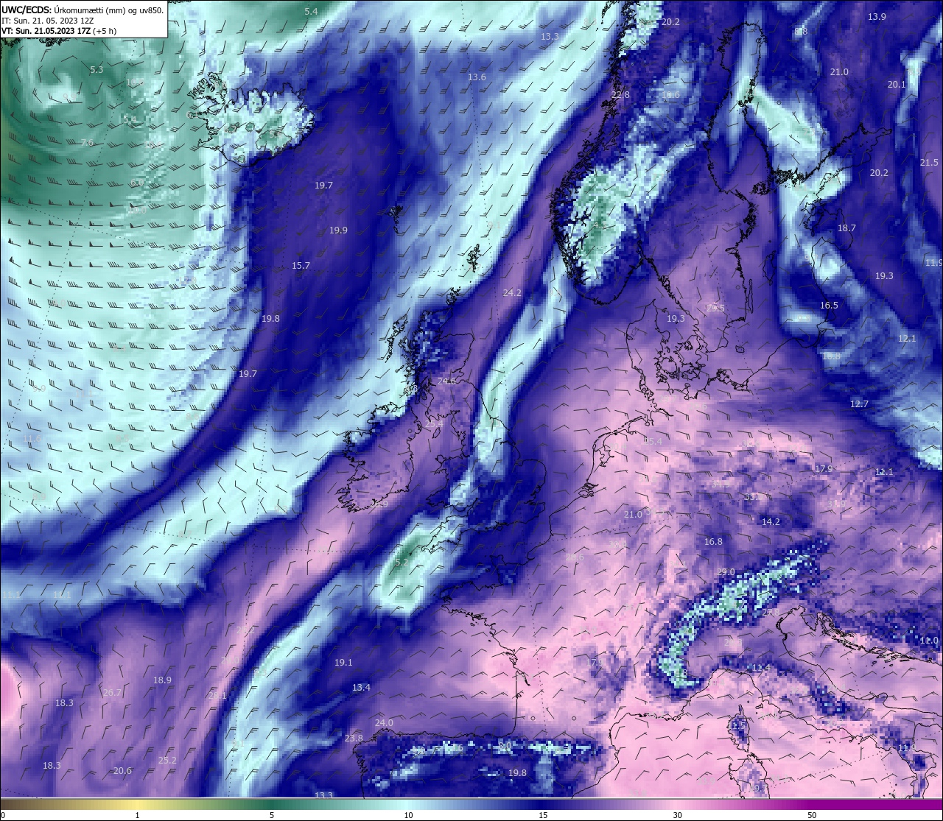Click the 17.9 value label
The height and width of the screenshot is (821, 943).
(x=824, y=469)
